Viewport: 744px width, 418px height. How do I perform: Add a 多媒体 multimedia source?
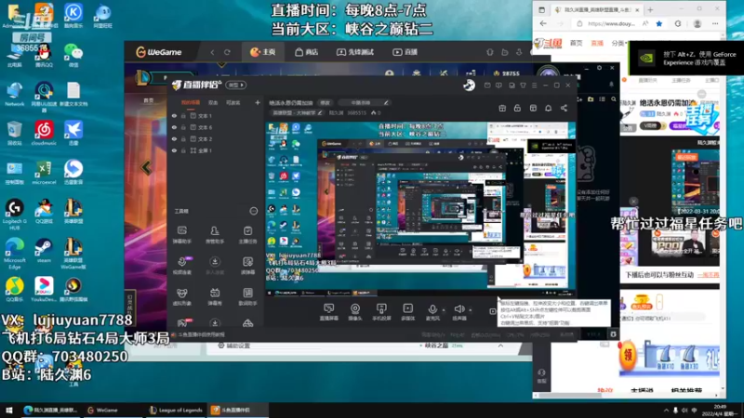(x=407, y=312)
